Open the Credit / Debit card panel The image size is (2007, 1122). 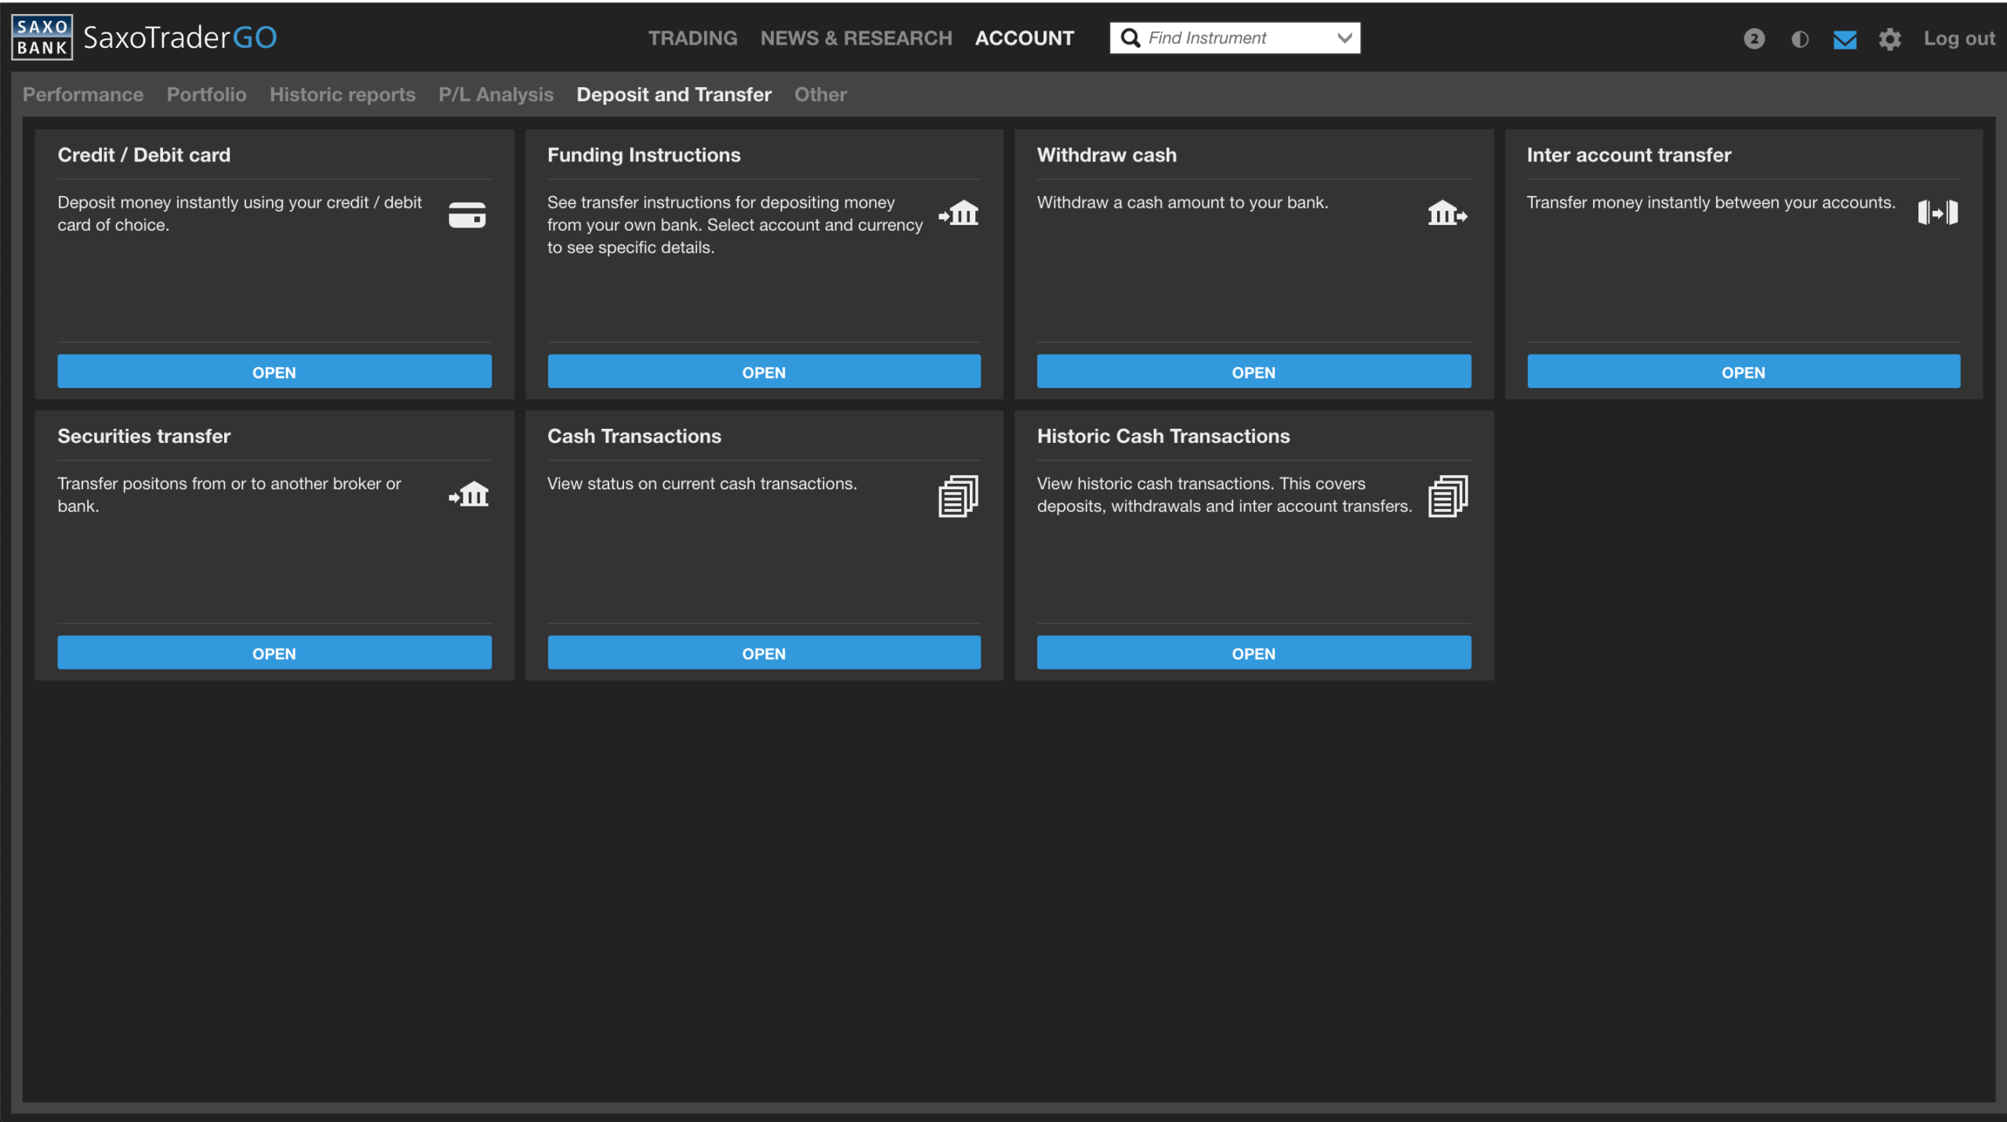click(x=274, y=372)
